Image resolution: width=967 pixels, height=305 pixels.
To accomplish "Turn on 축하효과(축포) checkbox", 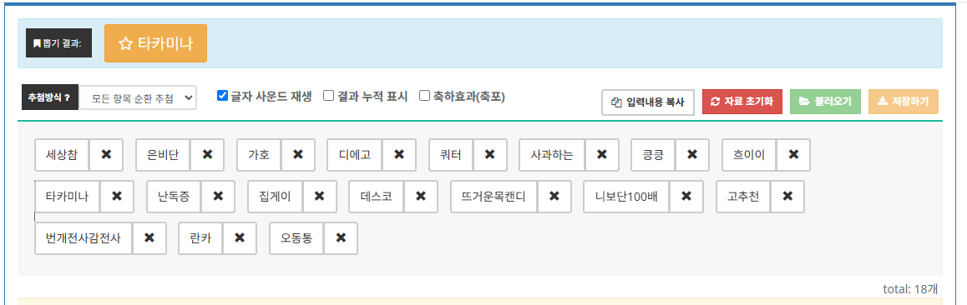I will (x=424, y=96).
